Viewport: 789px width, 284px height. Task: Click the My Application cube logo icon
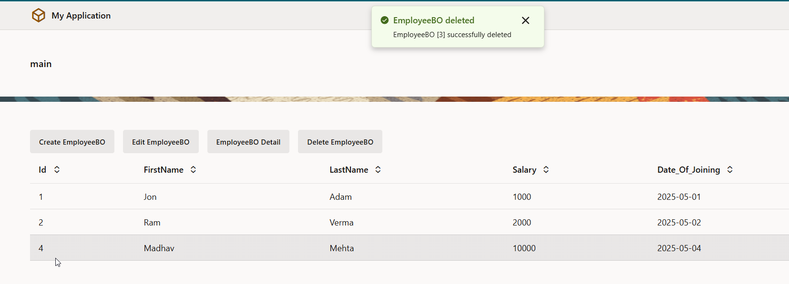coord(38,16)
